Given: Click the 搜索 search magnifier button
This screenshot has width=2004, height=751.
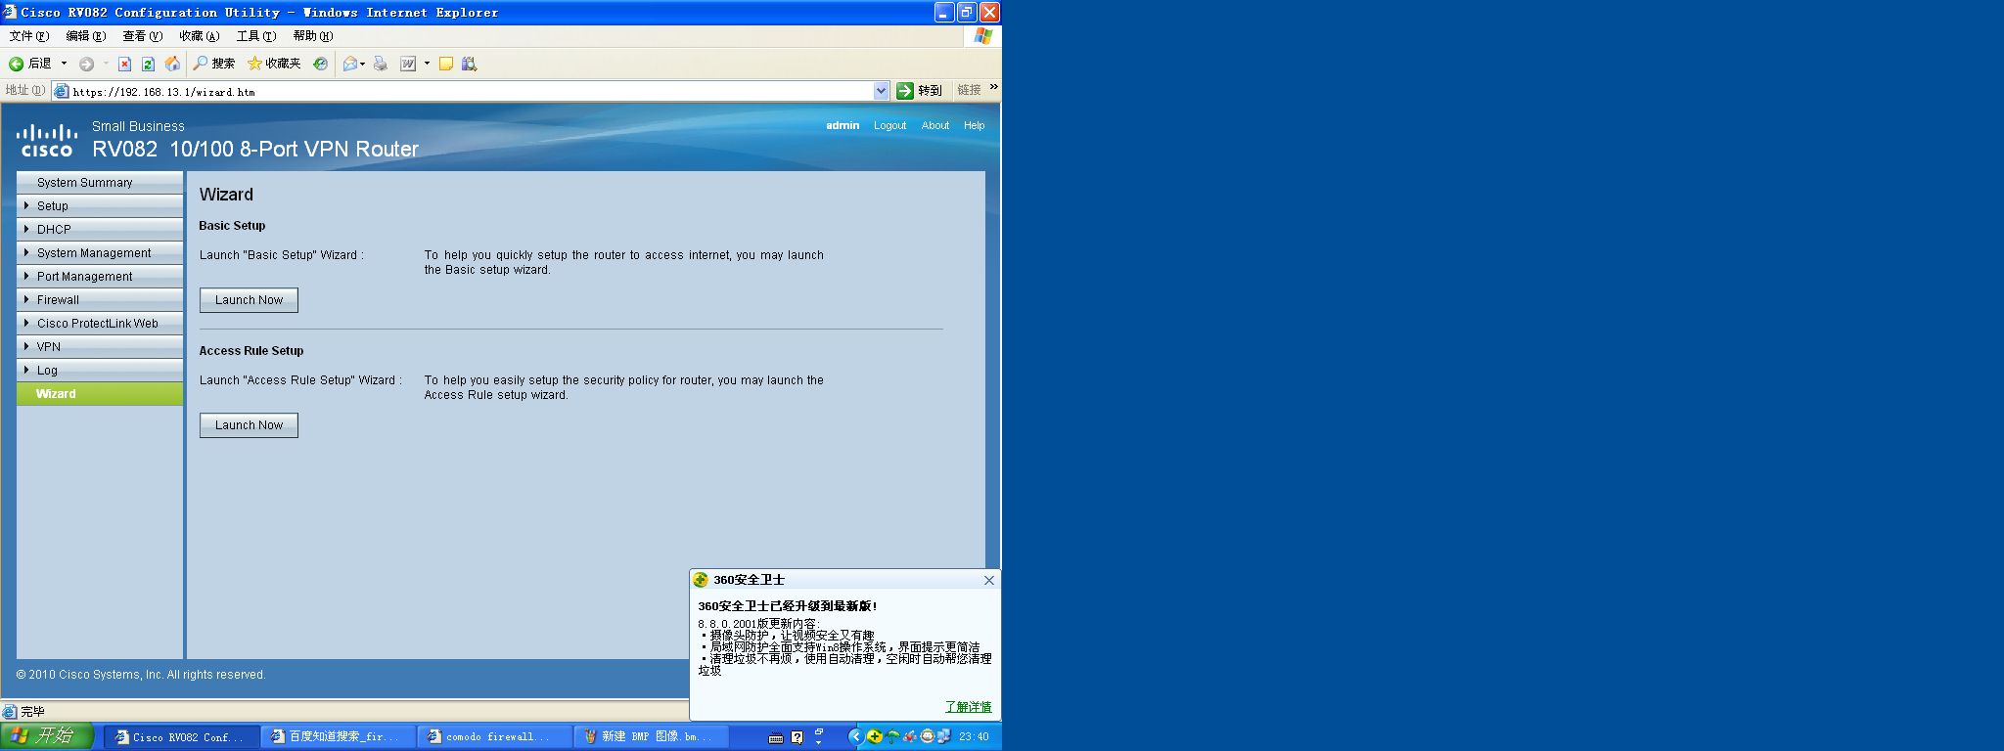Looking at the screenshot, I should coord(213,64).
